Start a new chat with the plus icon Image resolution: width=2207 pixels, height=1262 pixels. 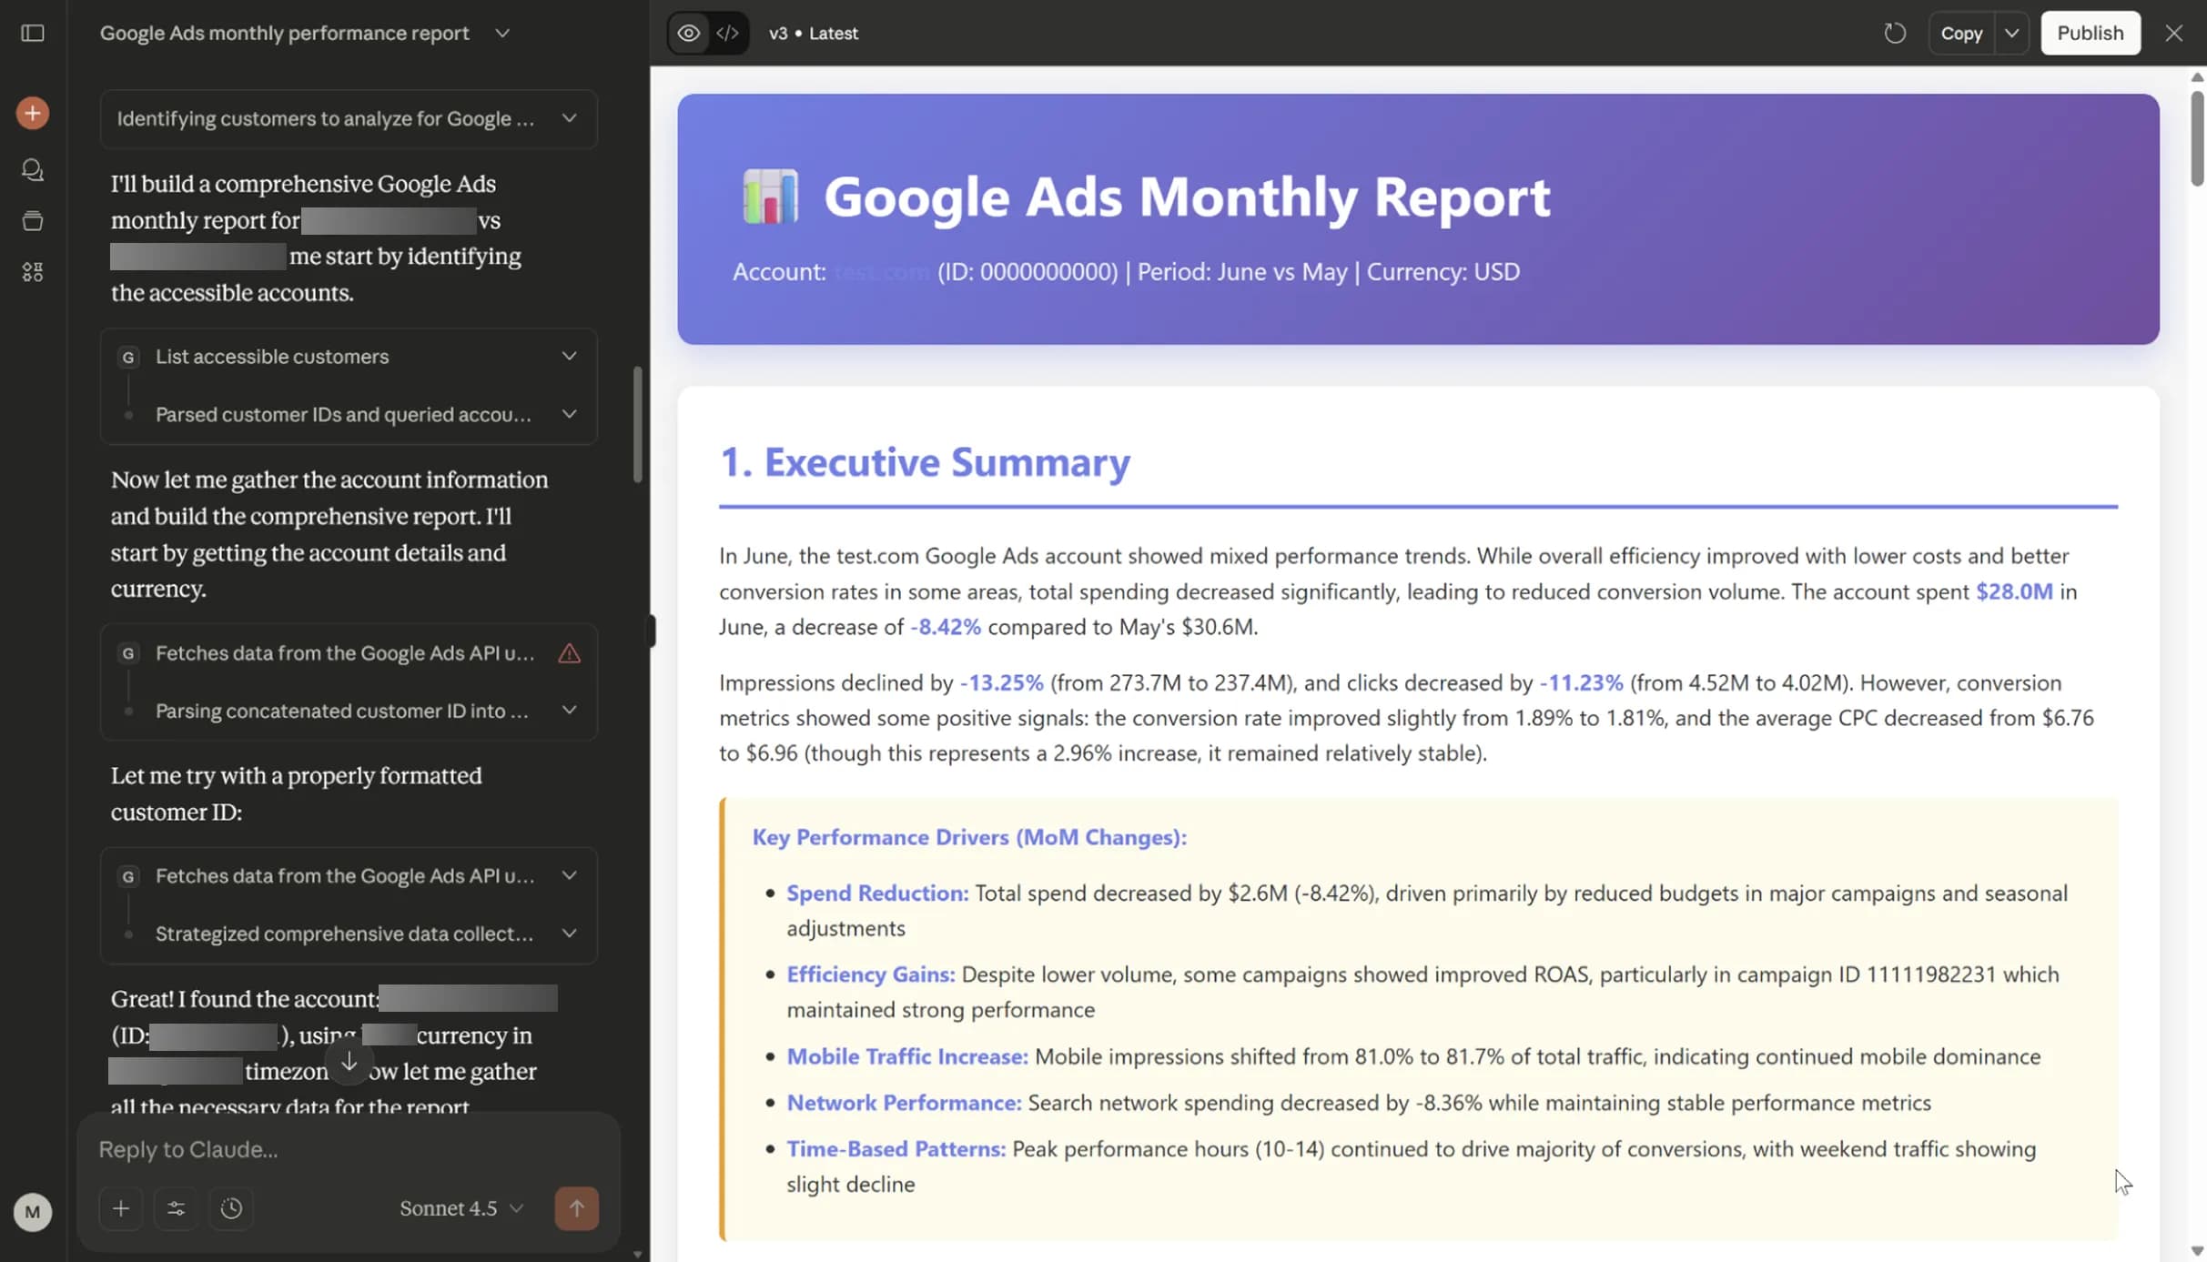click(33, 113)
